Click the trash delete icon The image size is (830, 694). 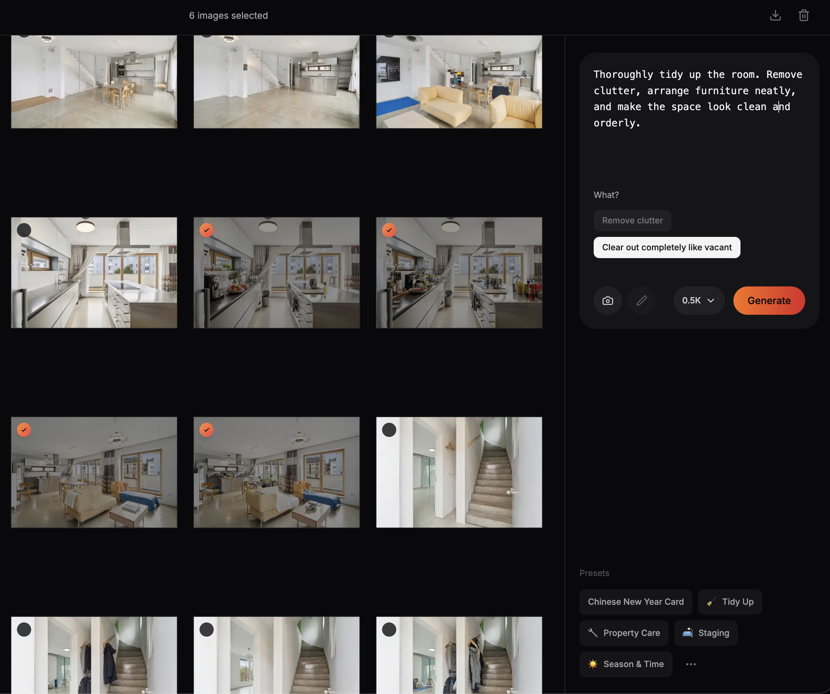coord(803,16)
